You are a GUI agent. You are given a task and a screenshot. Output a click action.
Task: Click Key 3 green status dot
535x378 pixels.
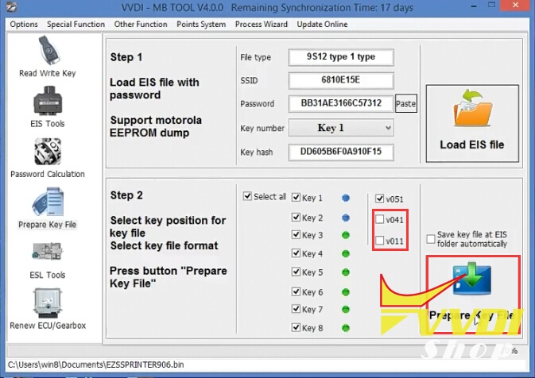[x=346, y=235]
